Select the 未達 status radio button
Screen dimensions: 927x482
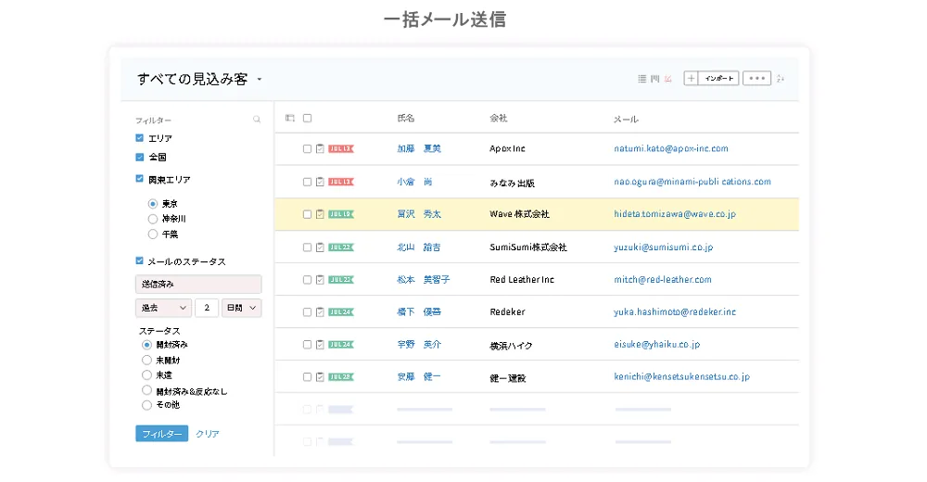pos(146,375)
